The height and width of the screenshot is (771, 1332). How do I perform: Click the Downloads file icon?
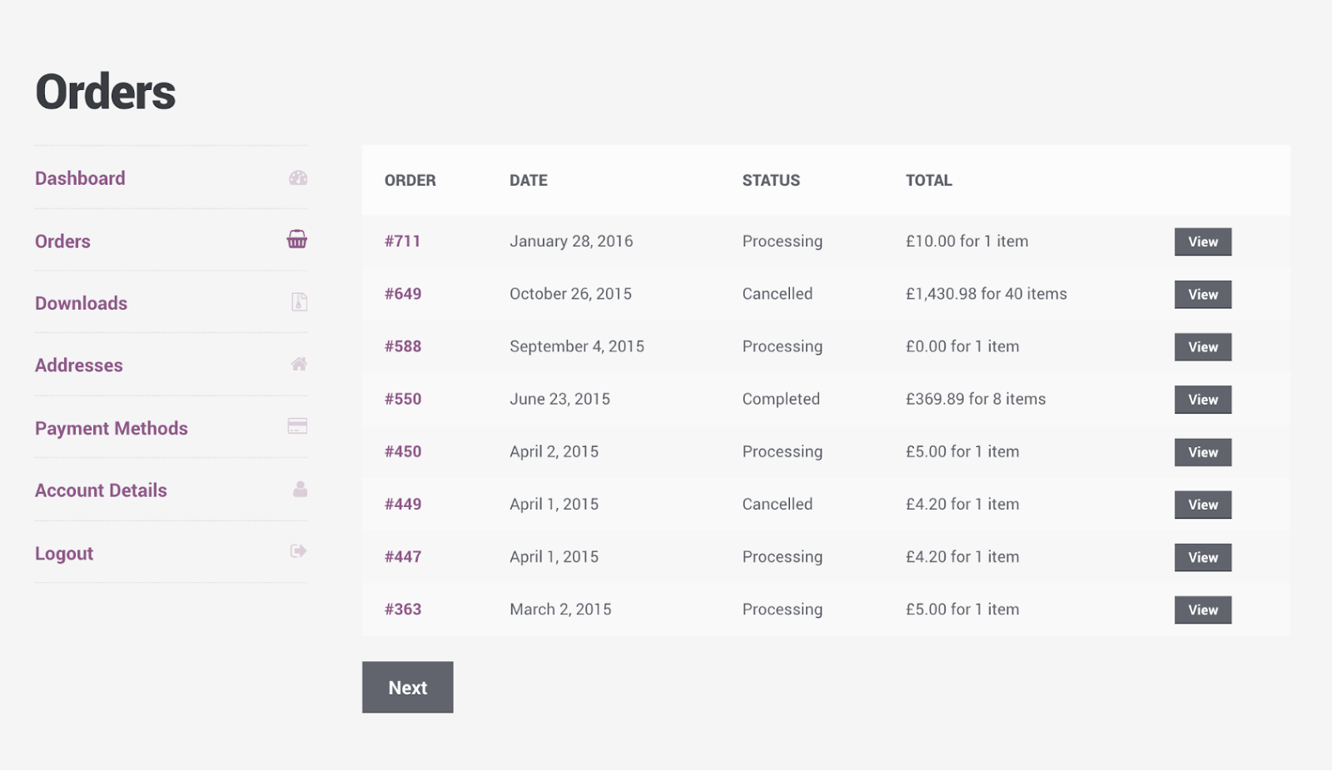tap(300, 301)
